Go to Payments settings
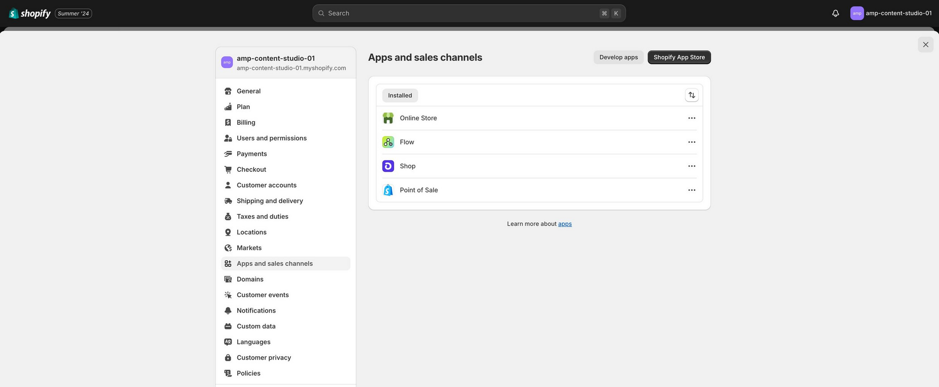Image resolution: width=939 pixels, height=387 pixels. click(x=286, y=154)
